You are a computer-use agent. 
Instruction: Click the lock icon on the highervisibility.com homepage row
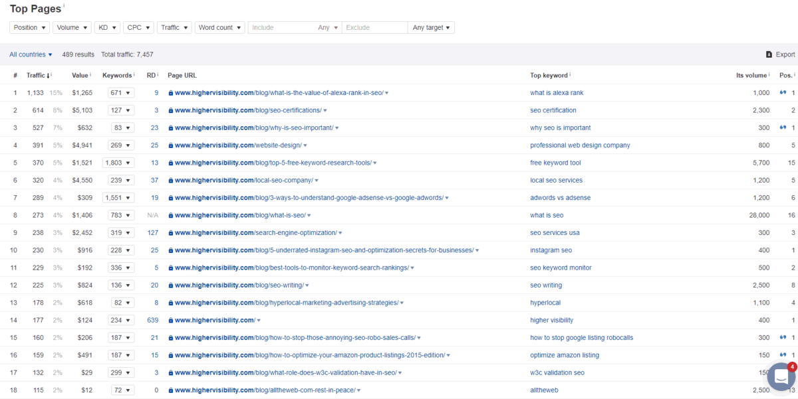(x=171, y=320)
